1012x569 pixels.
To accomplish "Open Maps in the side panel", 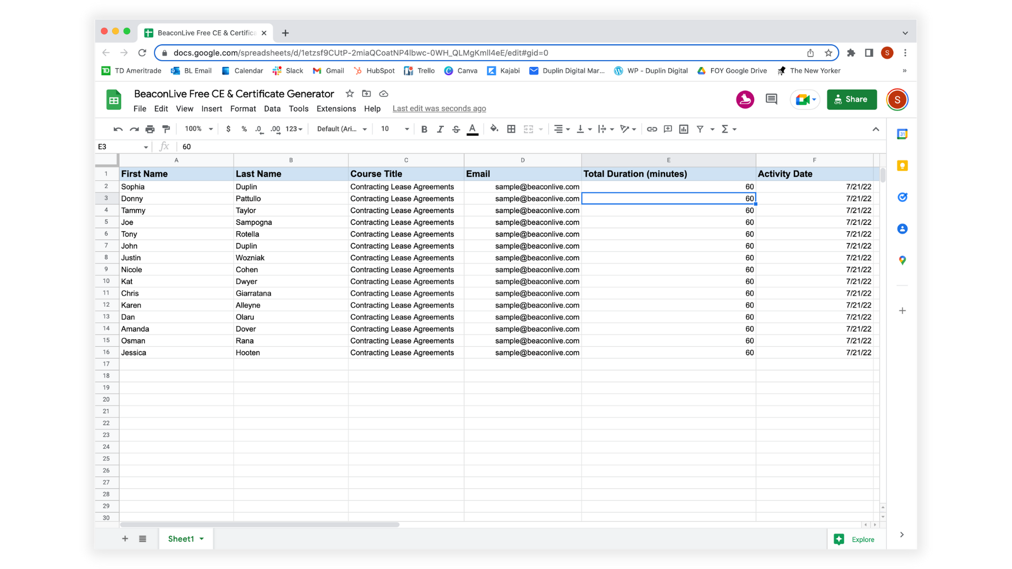I will (x=902, y=260).
